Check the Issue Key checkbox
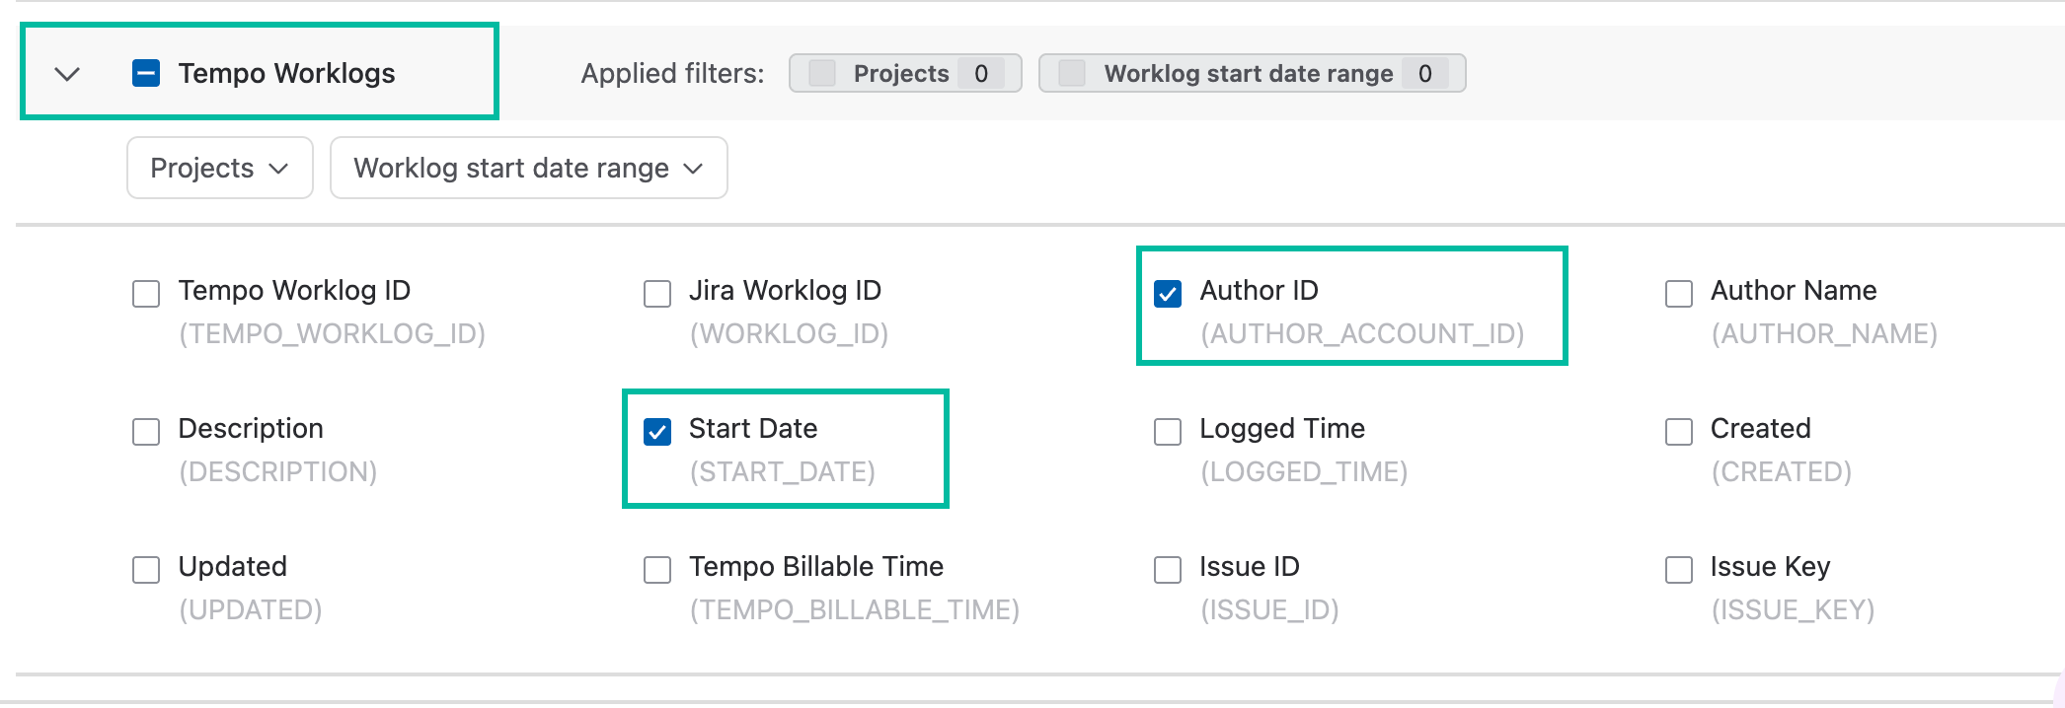 click(x=1679, y=570)
